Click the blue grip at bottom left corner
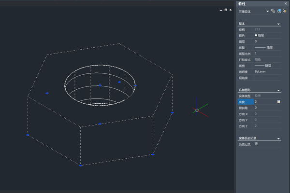 click(x=28, y=135)
